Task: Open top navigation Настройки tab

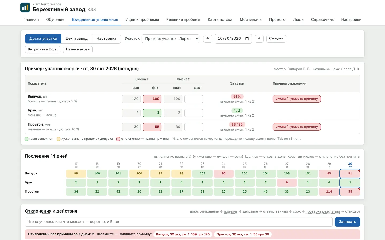Action: (x=351, y=19)
